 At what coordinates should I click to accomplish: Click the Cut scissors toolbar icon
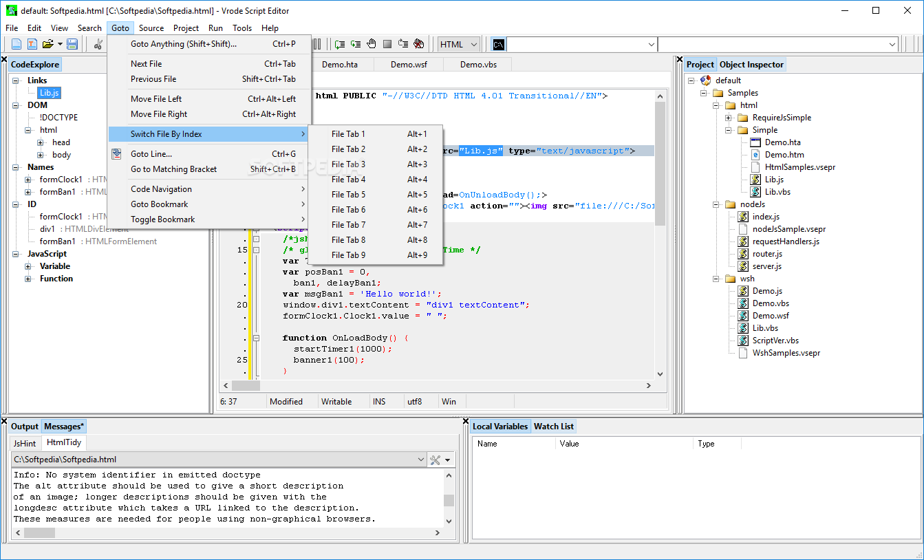tap(98, 44)
